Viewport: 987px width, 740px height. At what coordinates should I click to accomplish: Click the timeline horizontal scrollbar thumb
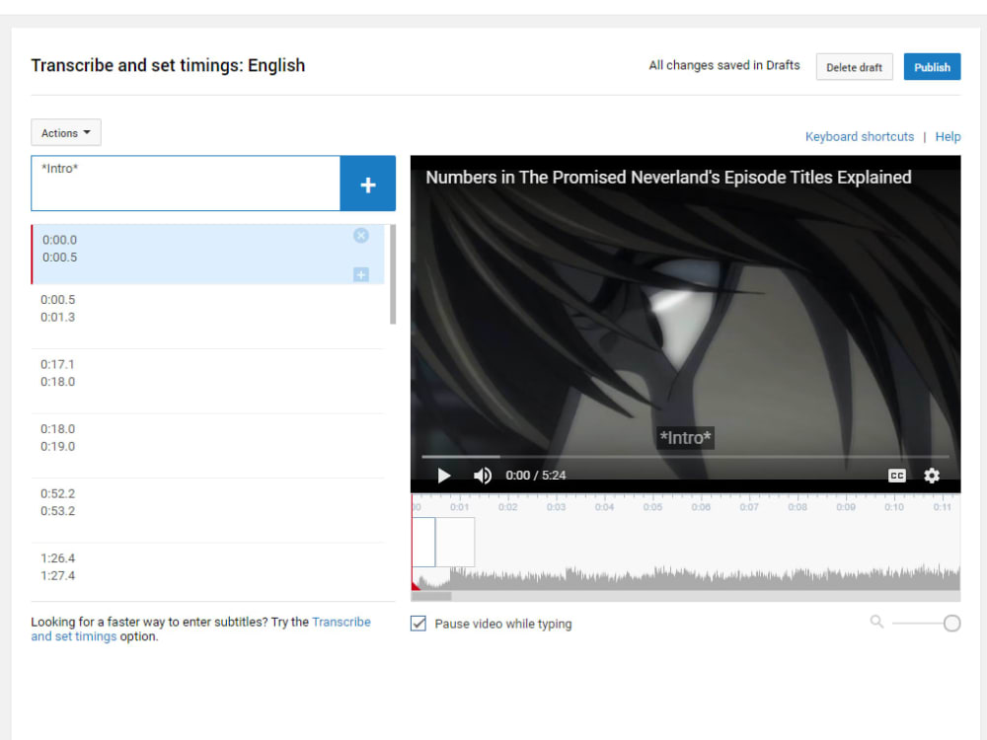tap(432, 595)
